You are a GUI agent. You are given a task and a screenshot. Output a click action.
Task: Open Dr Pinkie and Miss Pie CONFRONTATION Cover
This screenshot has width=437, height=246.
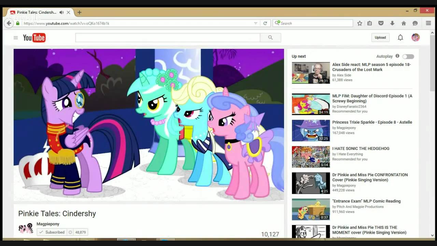(370, 177)
